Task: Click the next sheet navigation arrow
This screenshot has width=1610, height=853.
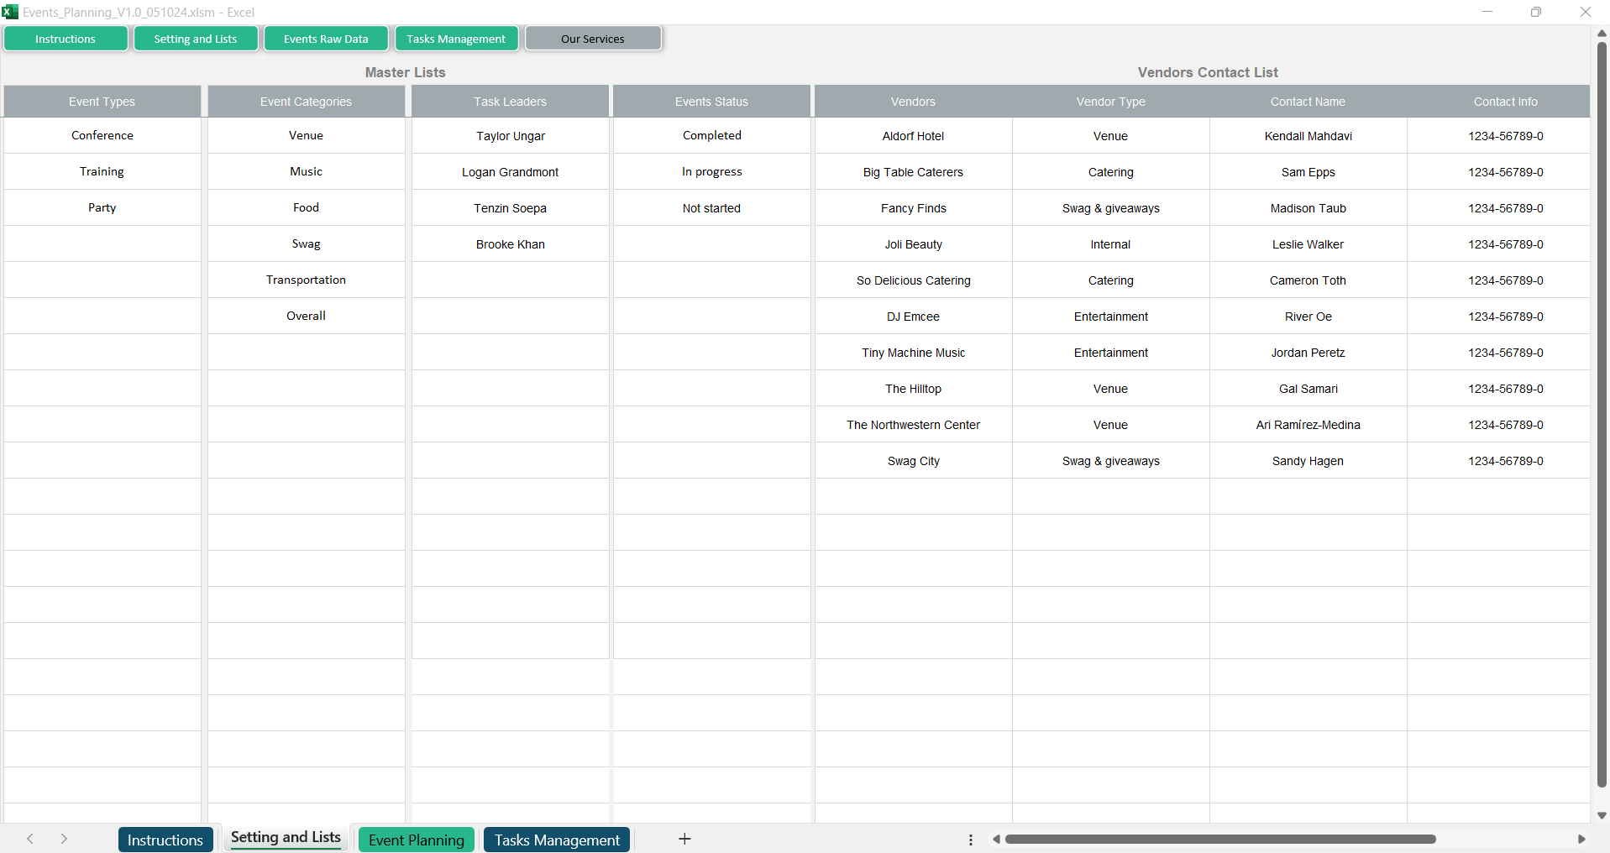Action: click(x=64, y=839)
